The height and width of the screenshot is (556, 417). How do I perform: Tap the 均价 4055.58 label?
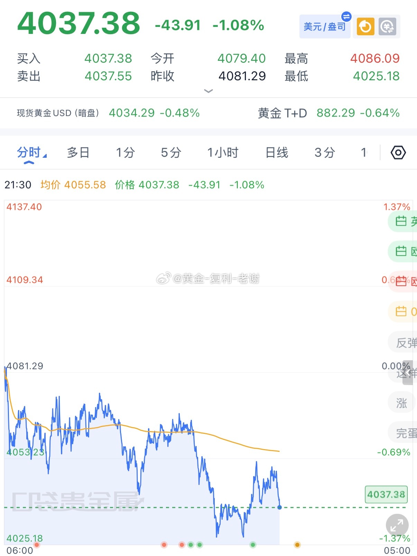[73, 185]
